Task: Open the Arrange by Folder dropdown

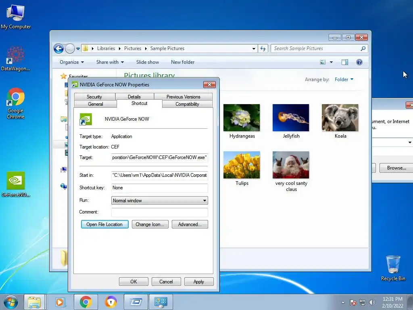Action: 344,80
